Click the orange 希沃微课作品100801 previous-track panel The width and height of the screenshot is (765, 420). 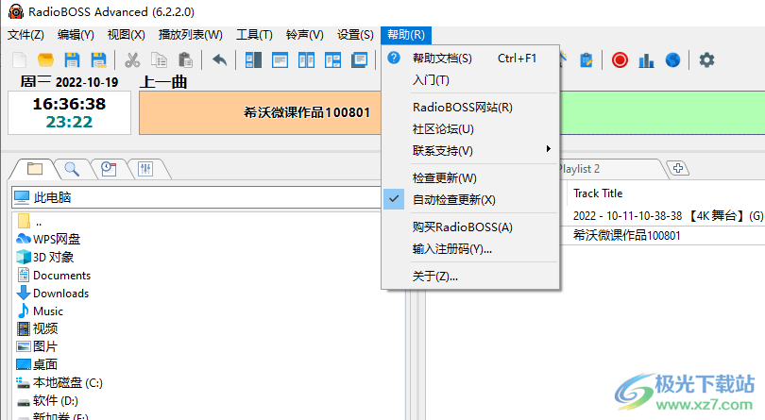point(261,112)
